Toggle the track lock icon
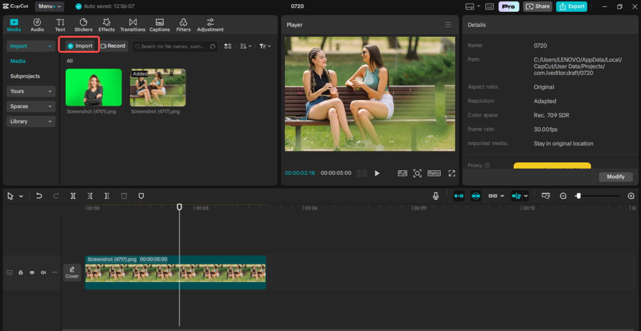The image size is (641, 331). click(x=20, y=272)
